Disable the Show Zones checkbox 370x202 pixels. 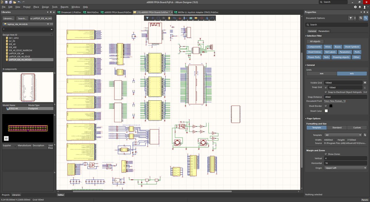[326, 154]
